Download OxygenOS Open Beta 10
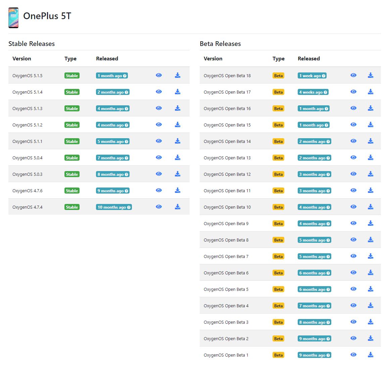 tap(371, 207)
